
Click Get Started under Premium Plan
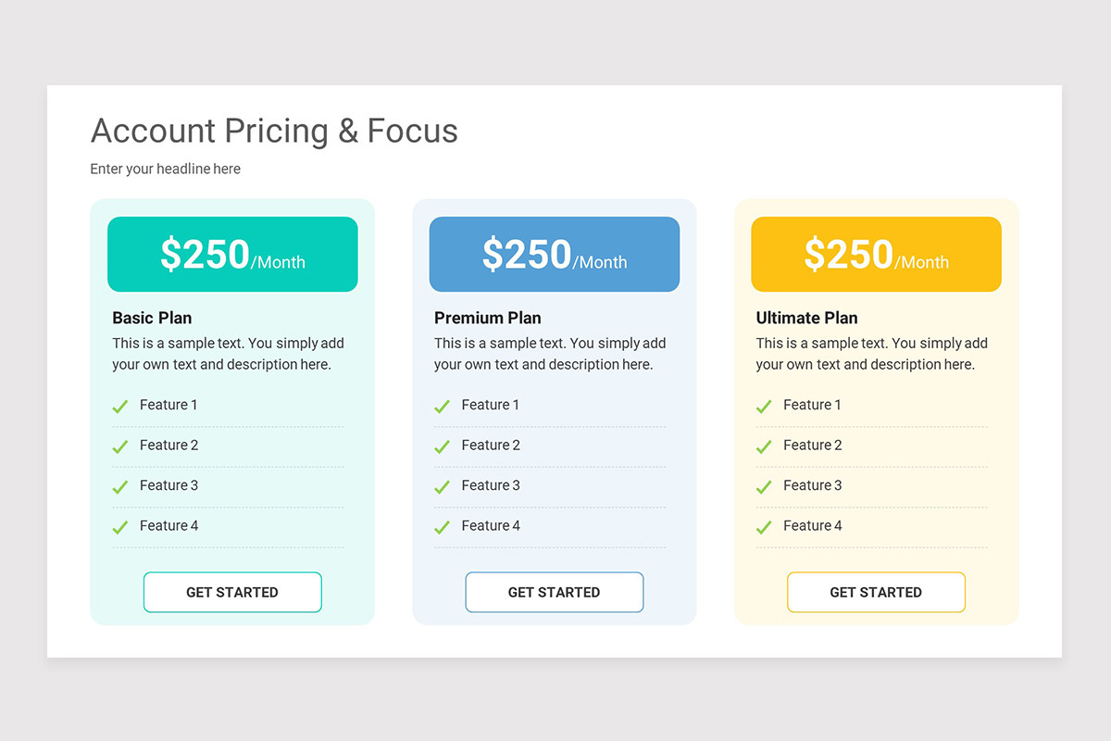click(555, 592)
